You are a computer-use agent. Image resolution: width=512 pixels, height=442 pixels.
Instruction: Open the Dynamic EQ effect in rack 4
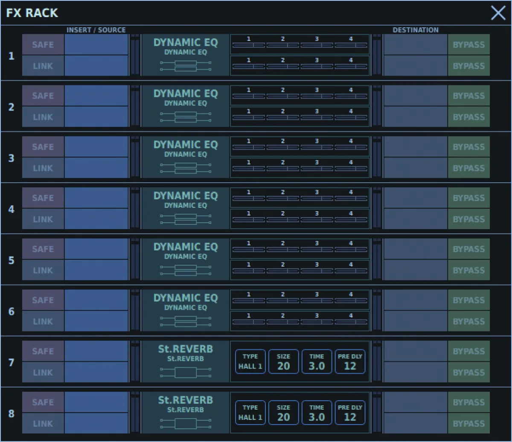coord(185,208)
